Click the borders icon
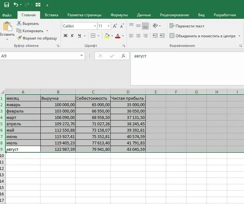Screen dimensions: 244x204 [93, 36]
